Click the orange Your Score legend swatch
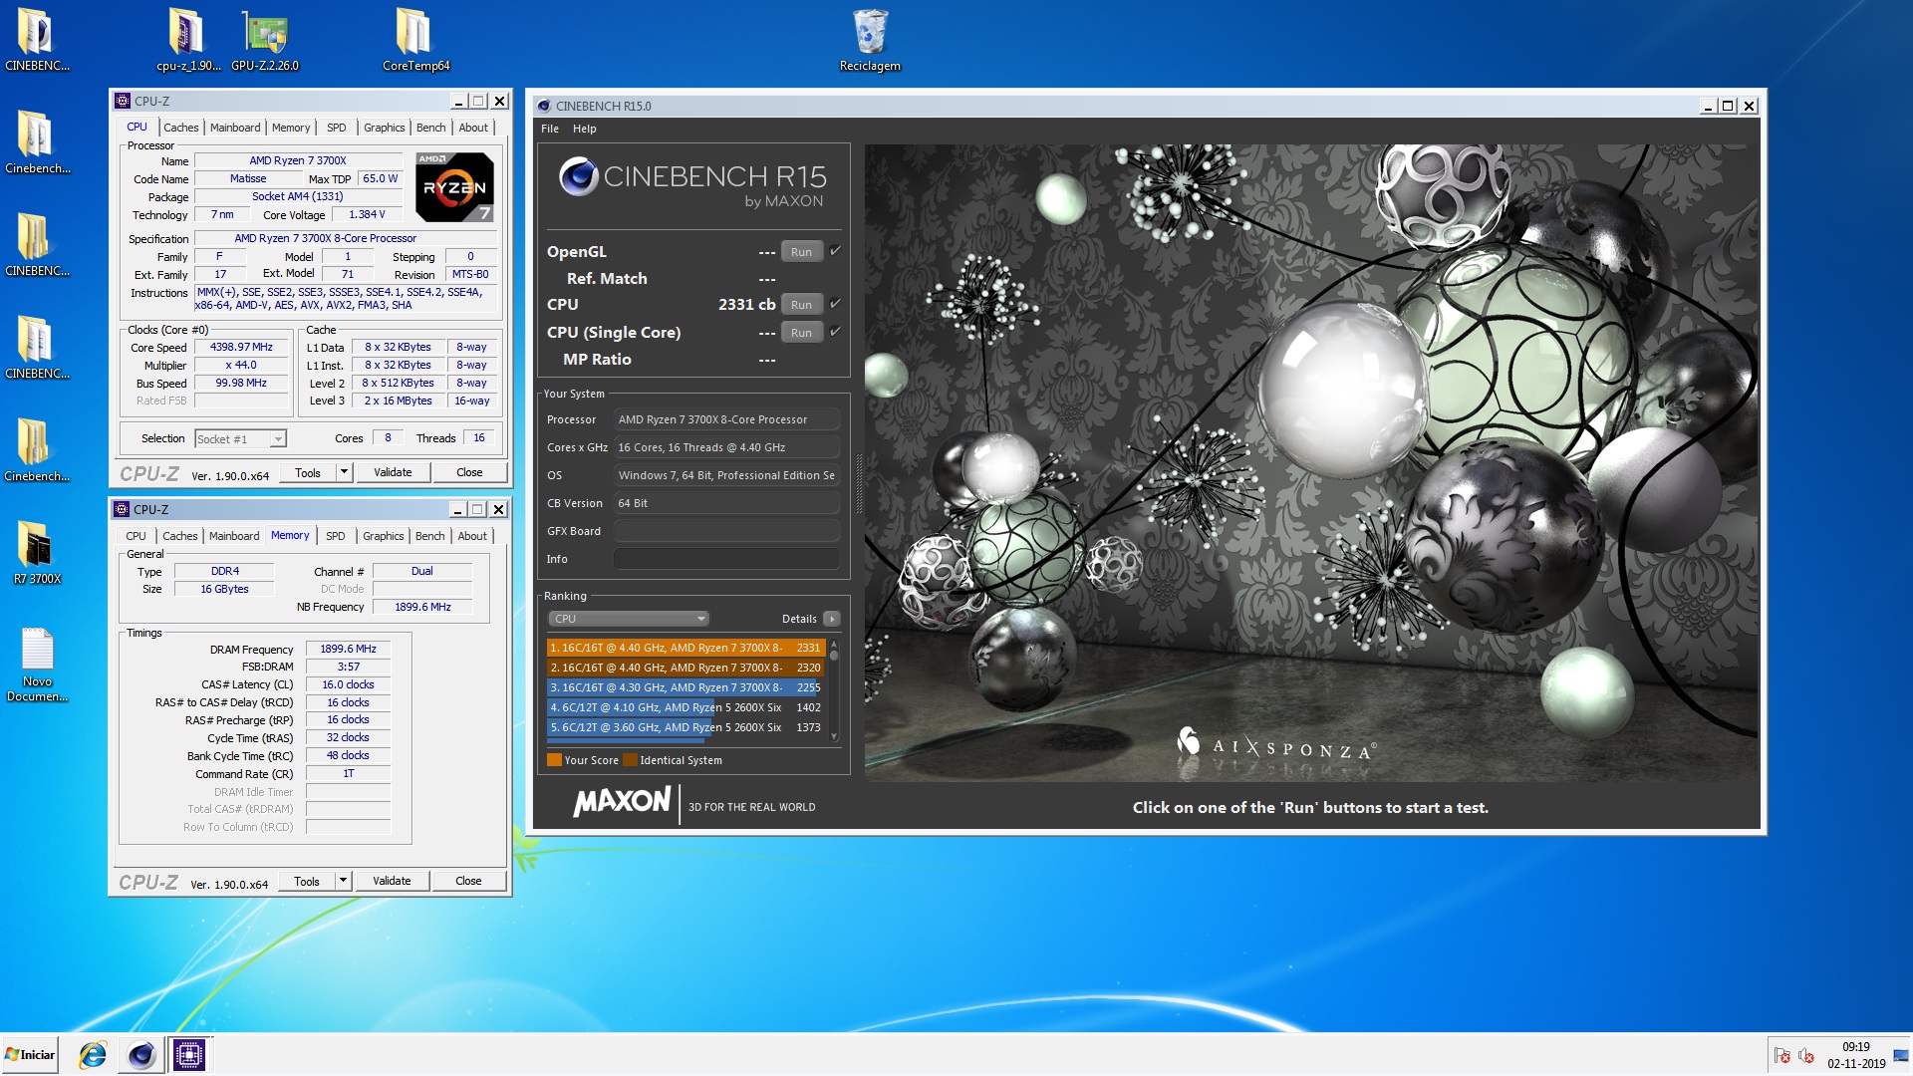The width and height of the screenshot is (1913, 1076). point(555,760)
